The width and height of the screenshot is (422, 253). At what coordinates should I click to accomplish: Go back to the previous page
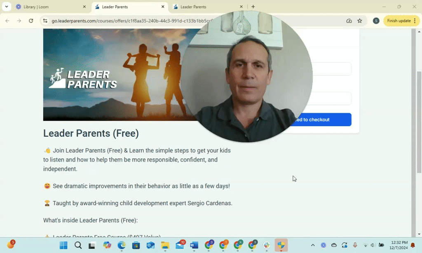point(7,21)
